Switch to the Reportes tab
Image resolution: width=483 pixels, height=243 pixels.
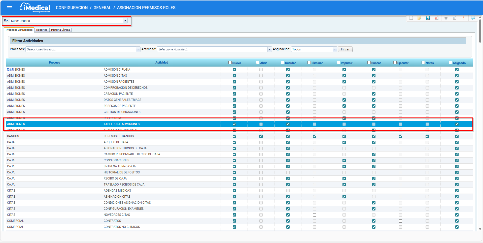point(42,30)
